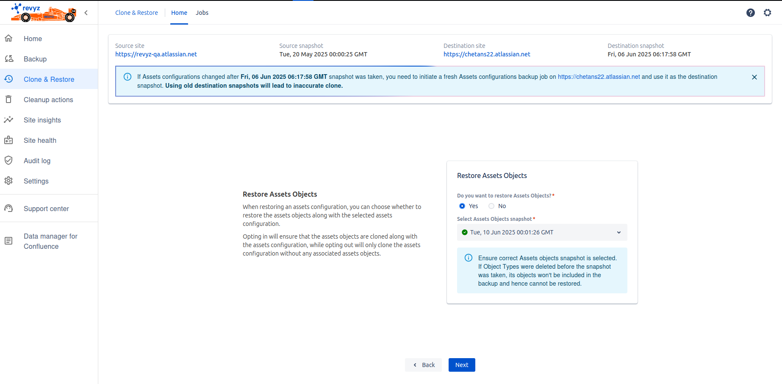Click the Backup icon in sidebar
This screenshot has height=384, width=782.
point(8,59)
